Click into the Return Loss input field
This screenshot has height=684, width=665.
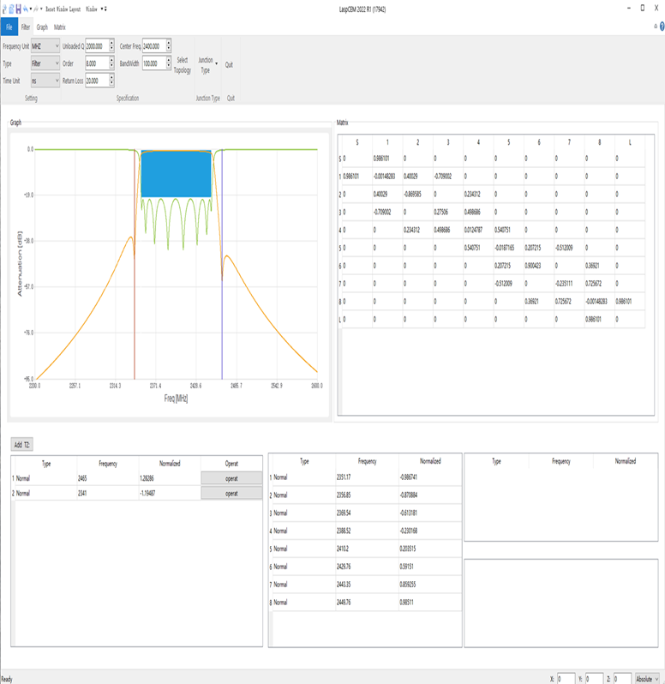click(96, 81)
